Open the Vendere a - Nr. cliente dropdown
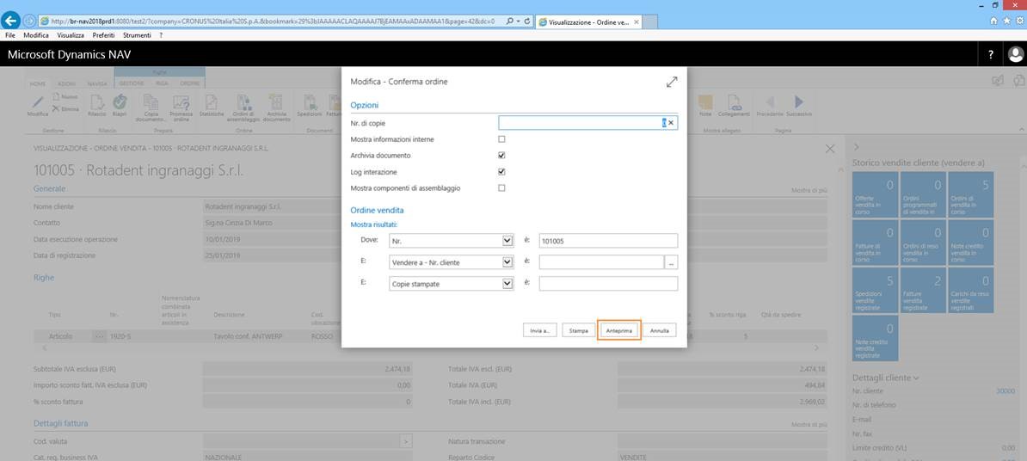Screen dimensions: 1027x461 click(507, 262)
